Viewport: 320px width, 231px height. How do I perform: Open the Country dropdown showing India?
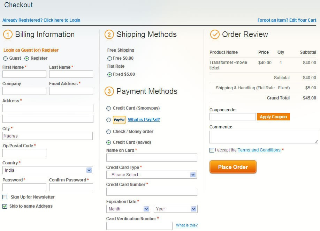[48, 170]
